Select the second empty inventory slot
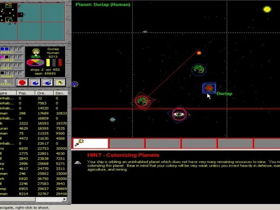The width and height of the screenshot is (280, 210). tap(163, 143)
